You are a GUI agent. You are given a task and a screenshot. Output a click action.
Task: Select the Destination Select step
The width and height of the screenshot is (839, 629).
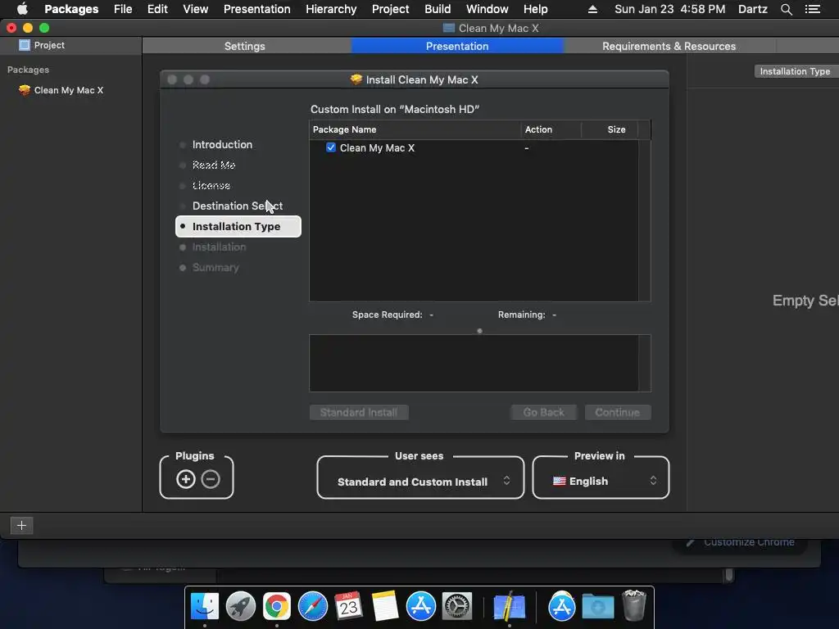[x=237, y=206]
